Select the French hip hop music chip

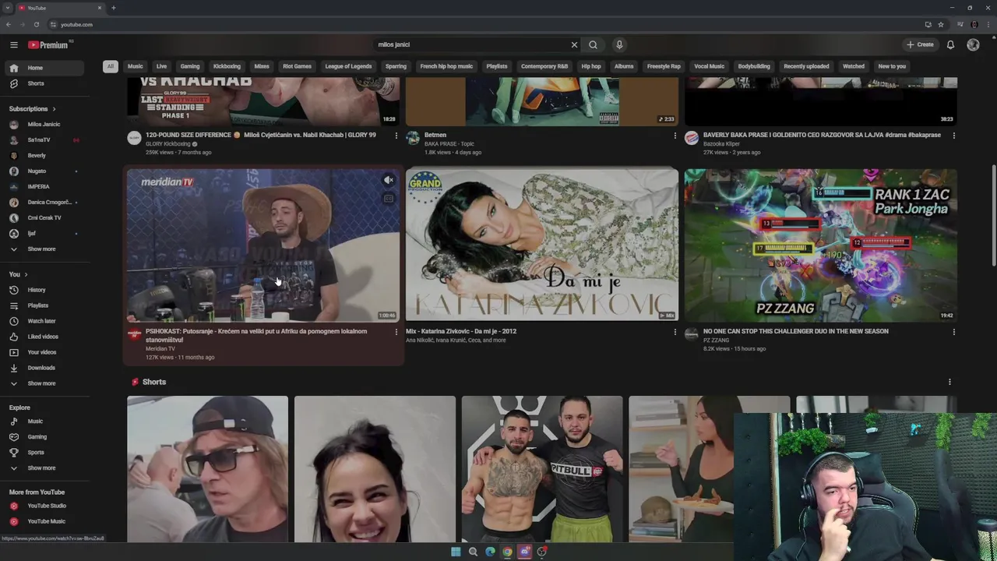tap(446, 66)
